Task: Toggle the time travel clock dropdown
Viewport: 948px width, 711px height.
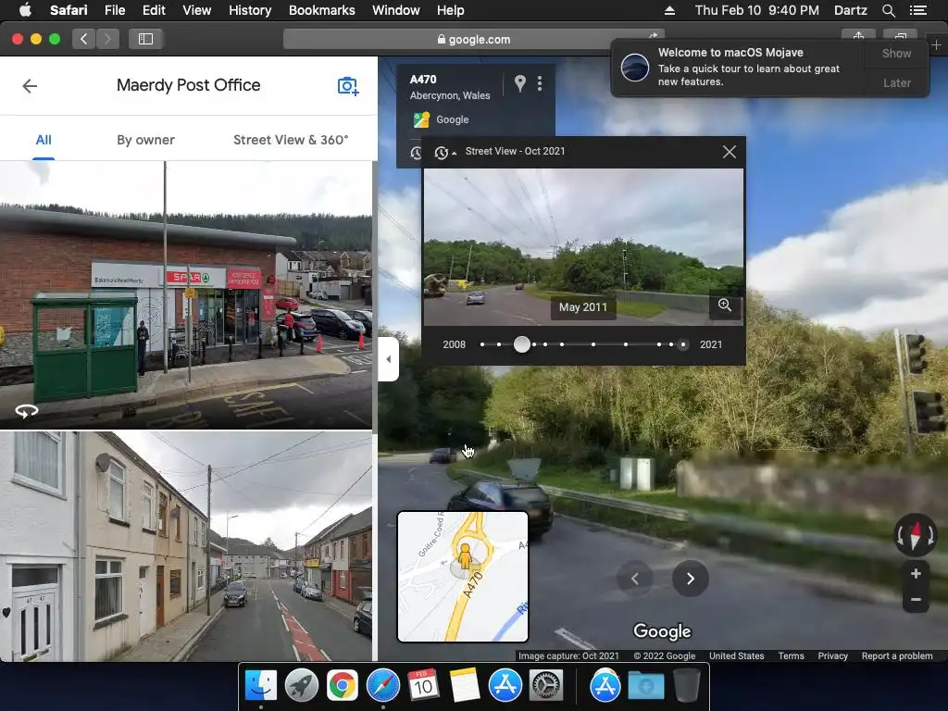Action: [445, 153]
